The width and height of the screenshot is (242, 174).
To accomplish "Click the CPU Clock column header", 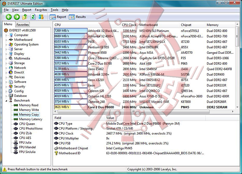I will pos(129,25).
